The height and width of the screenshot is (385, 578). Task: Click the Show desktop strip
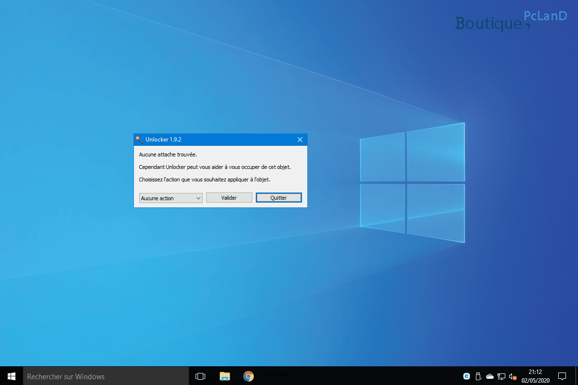(x=577, y=376)
